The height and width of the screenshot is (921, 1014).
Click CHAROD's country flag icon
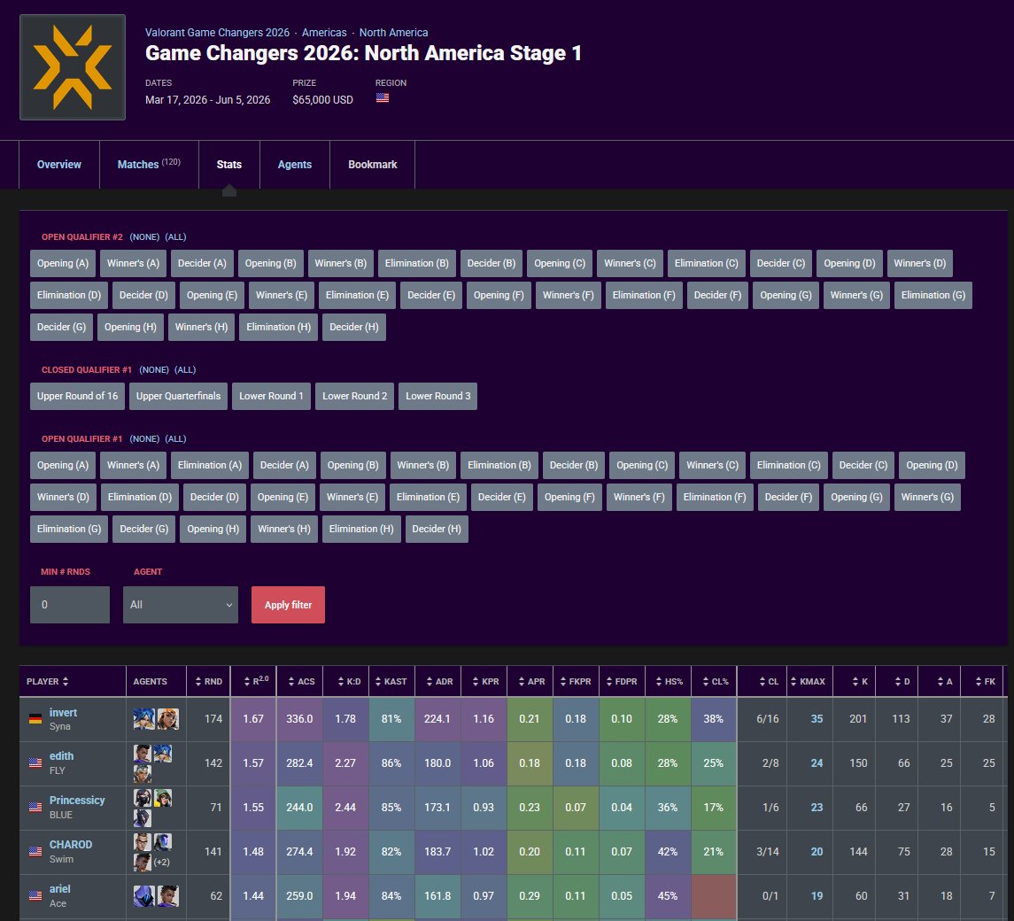pyautogui.click(x=35, y=851)
